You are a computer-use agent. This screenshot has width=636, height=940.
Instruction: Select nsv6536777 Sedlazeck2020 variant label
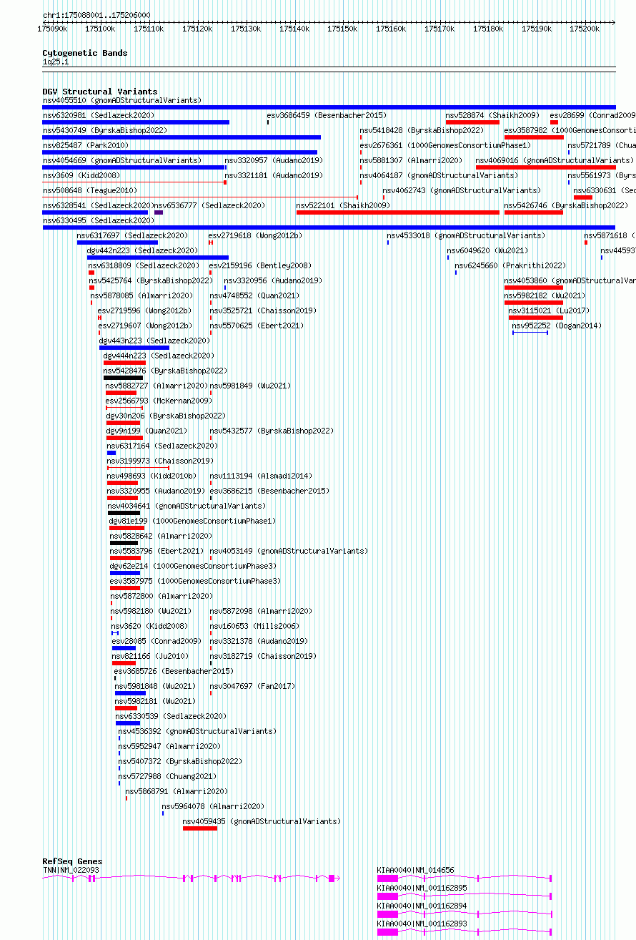pos(210,205)
